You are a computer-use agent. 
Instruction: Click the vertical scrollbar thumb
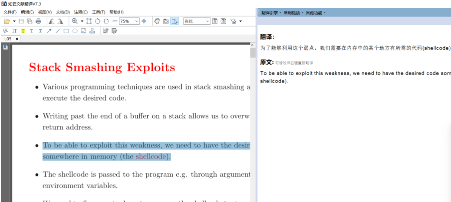(x=253, y=53)
